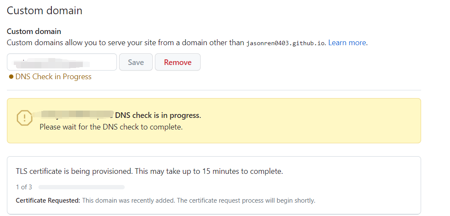
Task: Click "This domain was recently added" description
Action: (x=198, y=201)
